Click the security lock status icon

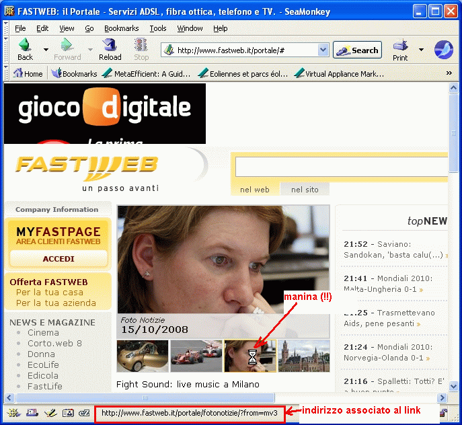point(444,413)
